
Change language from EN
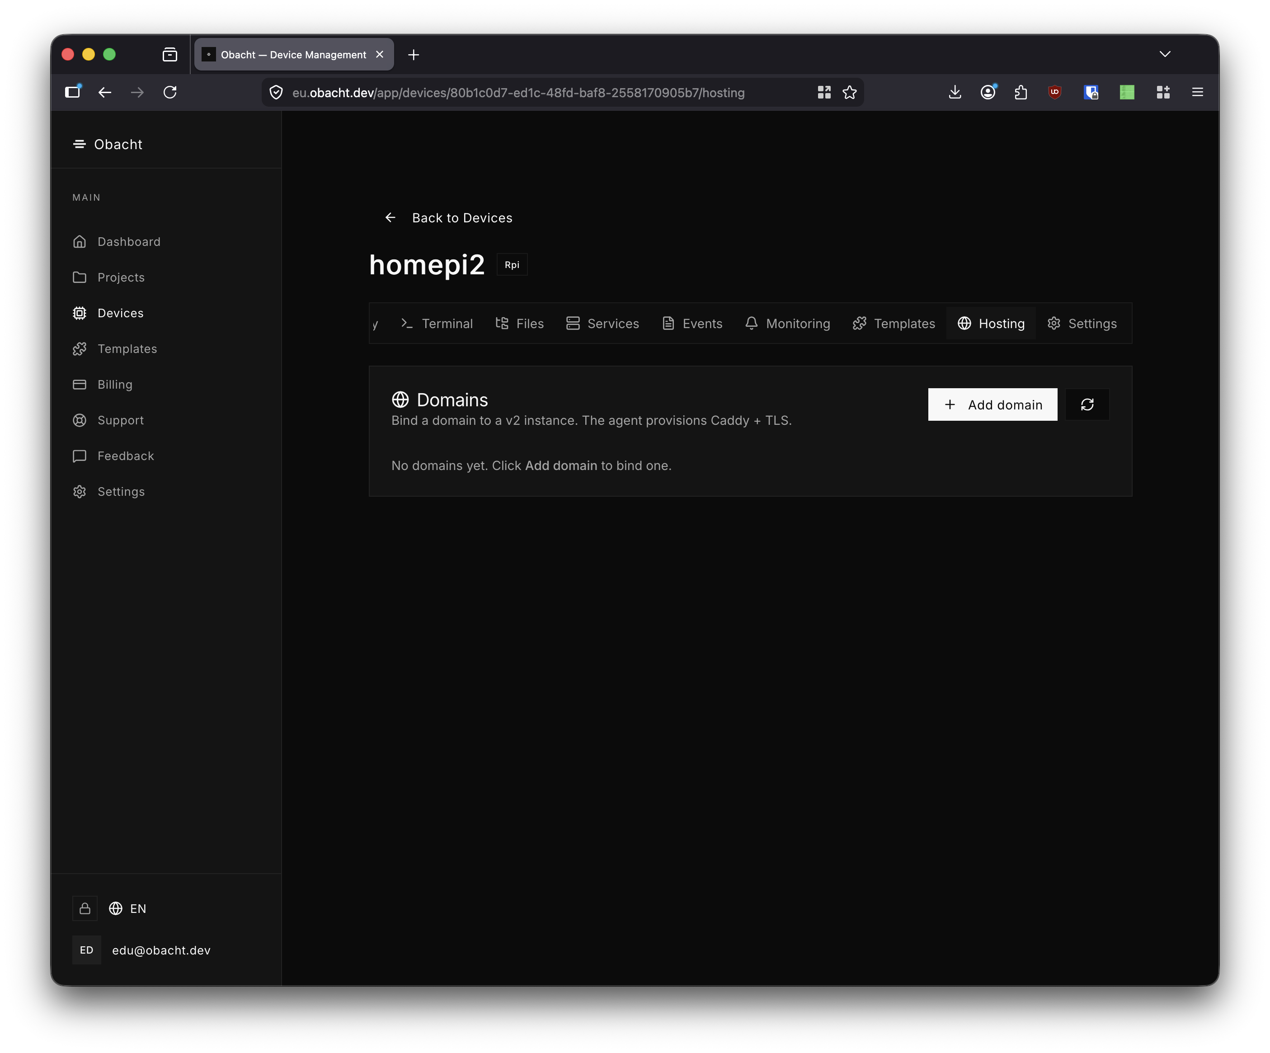pos(127,908)
